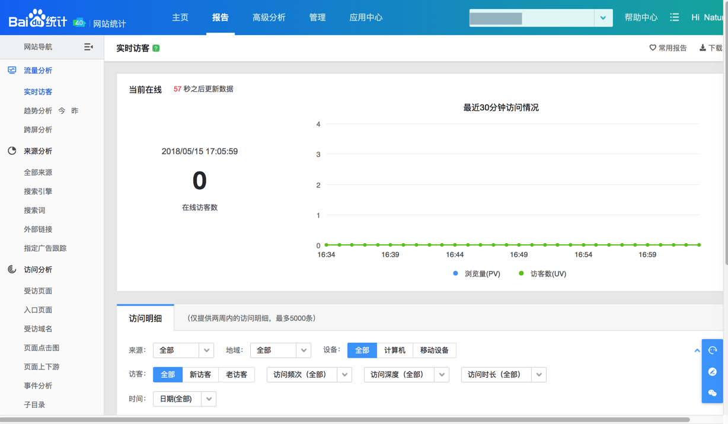The height and width of the screenshot is (424, 728).
Task: Click the 下载 download icon
Action: coord(703,48)
